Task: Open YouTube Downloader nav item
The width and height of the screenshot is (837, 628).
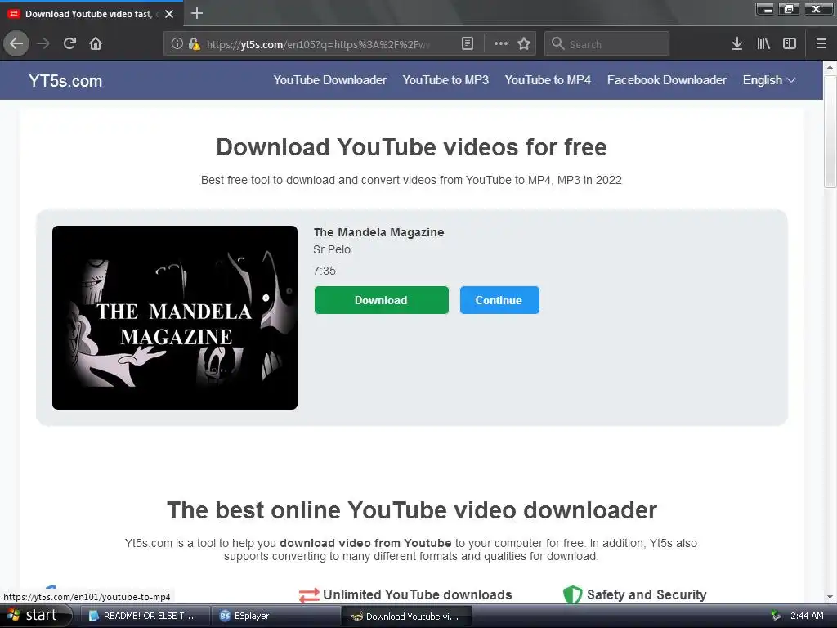Action: 330,80
